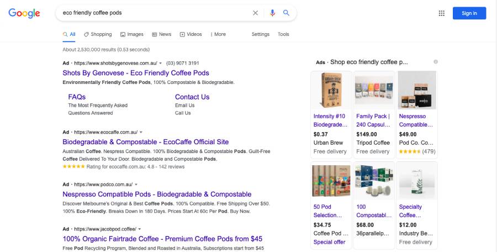The height and width of the screenshot is (252, 497).
Task: Open 100 Compostable pods product image
Action: tap(374, 181)
